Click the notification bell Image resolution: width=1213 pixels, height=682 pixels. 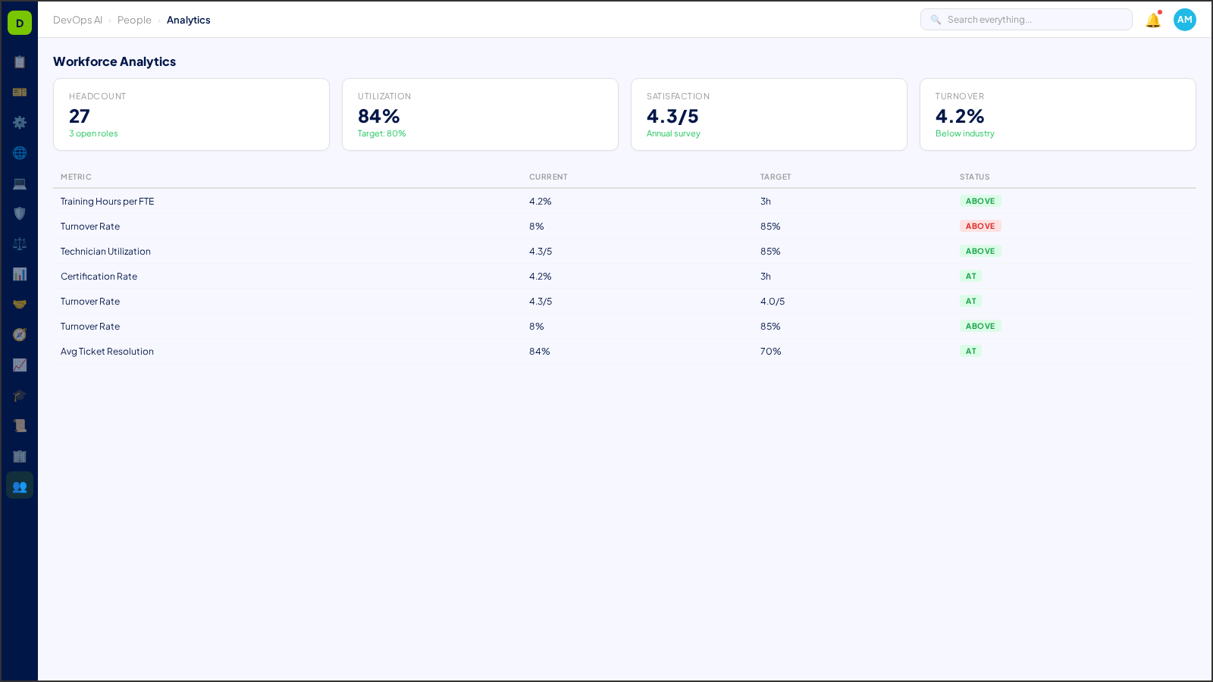pos(1152,20)
